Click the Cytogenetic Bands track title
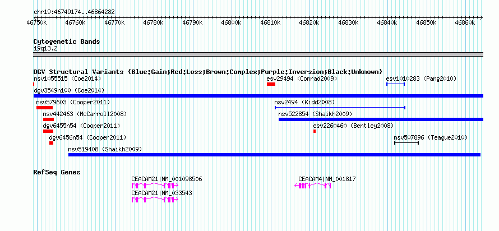Screen dimensions: 499x231 pos(67,41)
